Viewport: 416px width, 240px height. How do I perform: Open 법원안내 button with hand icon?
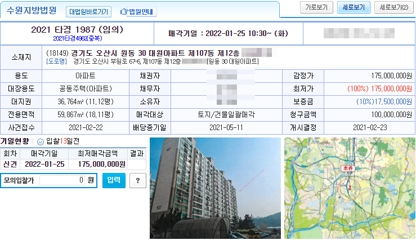click(x=138, y=12)
